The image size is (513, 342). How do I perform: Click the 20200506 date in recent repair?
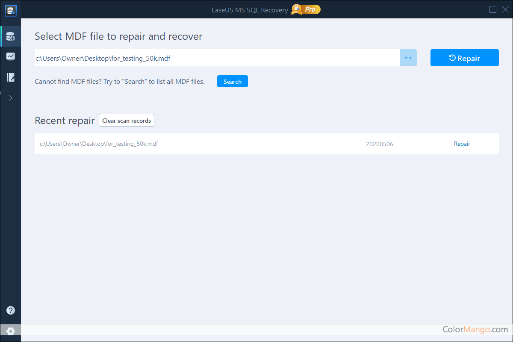point(380,144)
